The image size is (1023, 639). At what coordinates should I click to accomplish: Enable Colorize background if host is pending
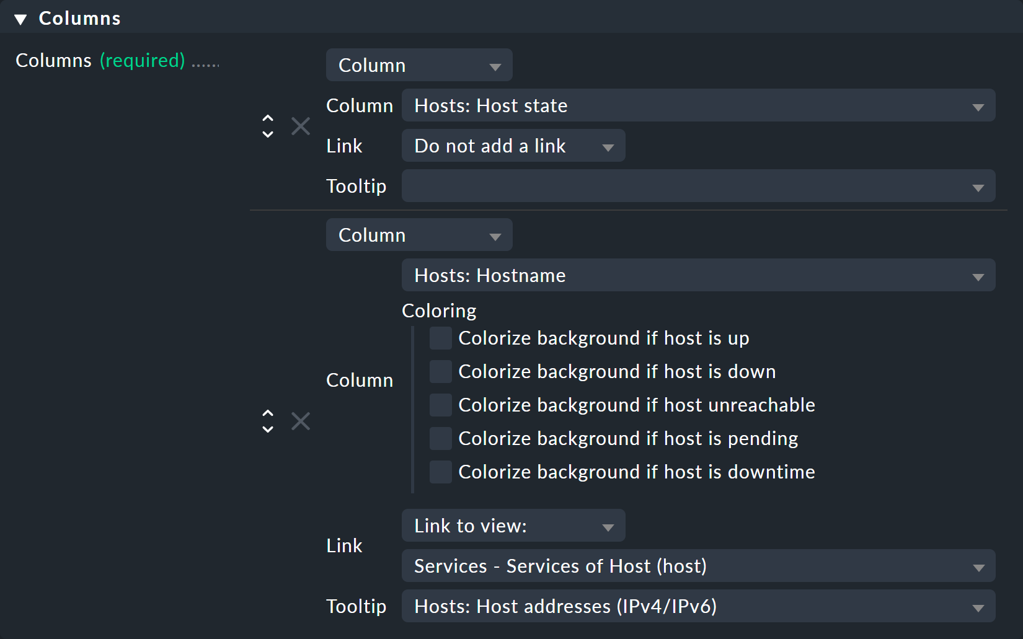pos(440,438)
